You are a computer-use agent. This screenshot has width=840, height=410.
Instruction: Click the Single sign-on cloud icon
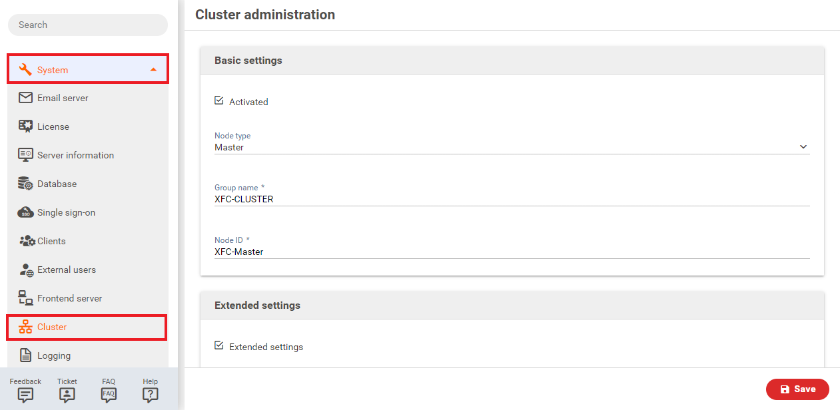point(26,212)
